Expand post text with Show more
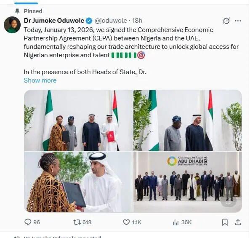The width and height of the screenshot is (250, 238). click(40, 80)
